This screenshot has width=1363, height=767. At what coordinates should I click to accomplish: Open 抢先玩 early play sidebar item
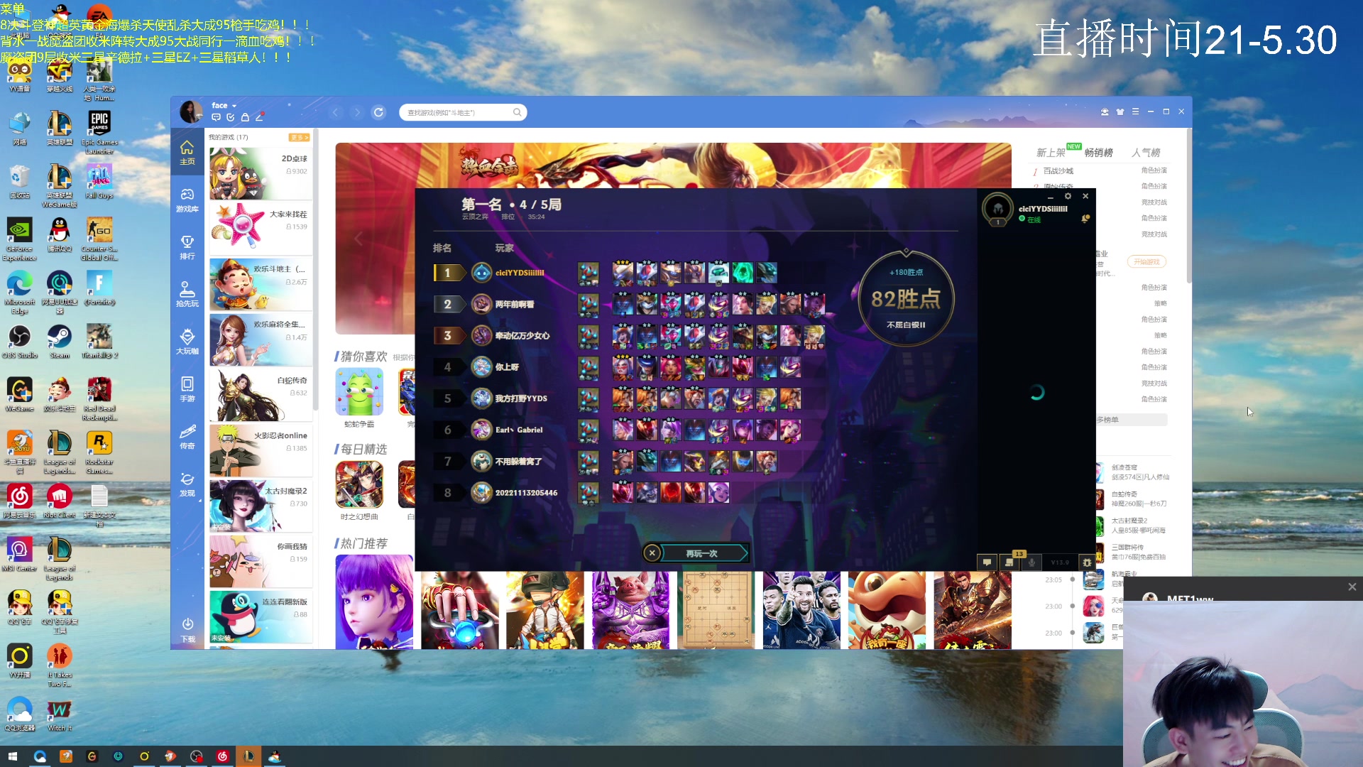187,294
